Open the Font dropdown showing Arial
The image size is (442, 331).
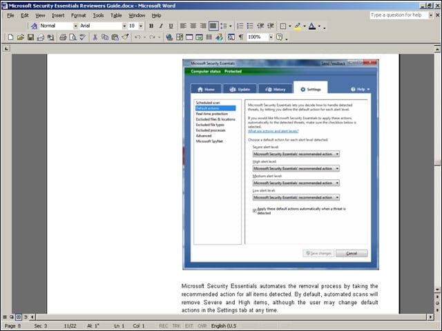(124, 26)
